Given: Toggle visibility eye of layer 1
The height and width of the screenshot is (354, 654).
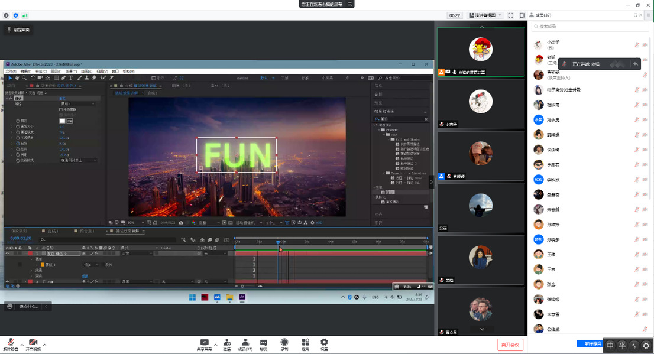Looking at the screenshot, I should coord(7,254).
